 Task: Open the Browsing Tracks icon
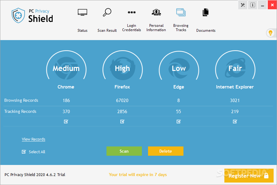[181, 13]
